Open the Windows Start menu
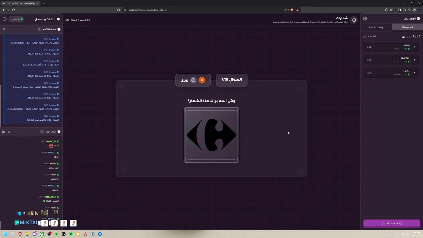The width and height of the screenshot is (423, 238). pyautogui.click(x=5, y=234)
